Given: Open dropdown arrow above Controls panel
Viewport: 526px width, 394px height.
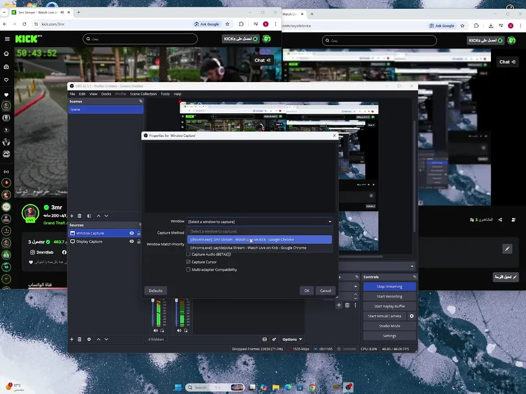Looking at the screenshot, I should pos(412,266).
